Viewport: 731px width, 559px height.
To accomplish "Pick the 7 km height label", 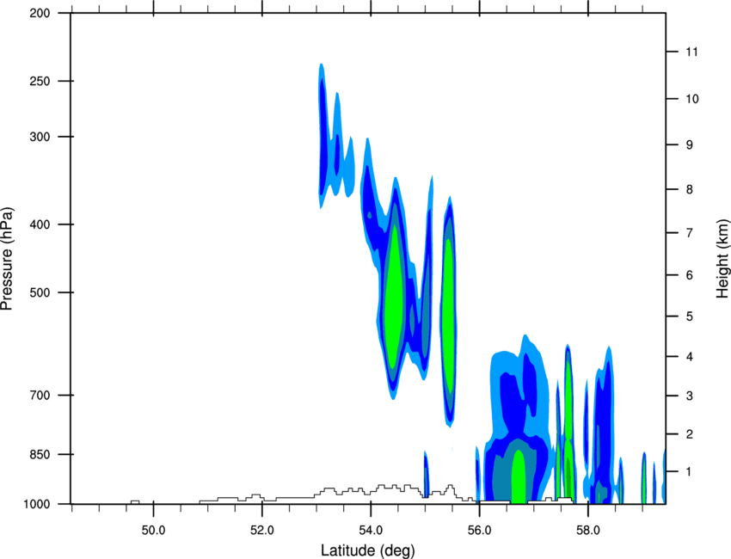I will point(690,233).
